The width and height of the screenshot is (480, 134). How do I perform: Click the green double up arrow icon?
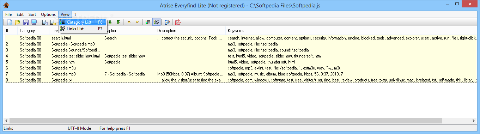tap(110, 22)
